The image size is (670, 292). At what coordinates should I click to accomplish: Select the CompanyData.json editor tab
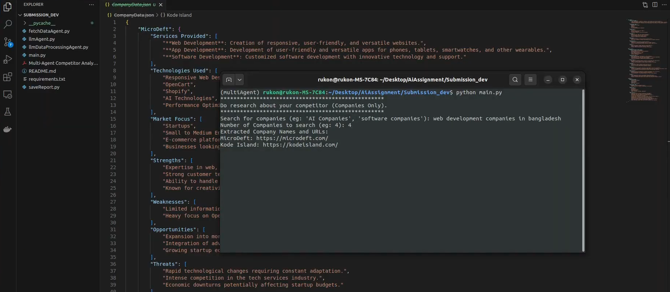pyautogui.click(x=131, y=5)
